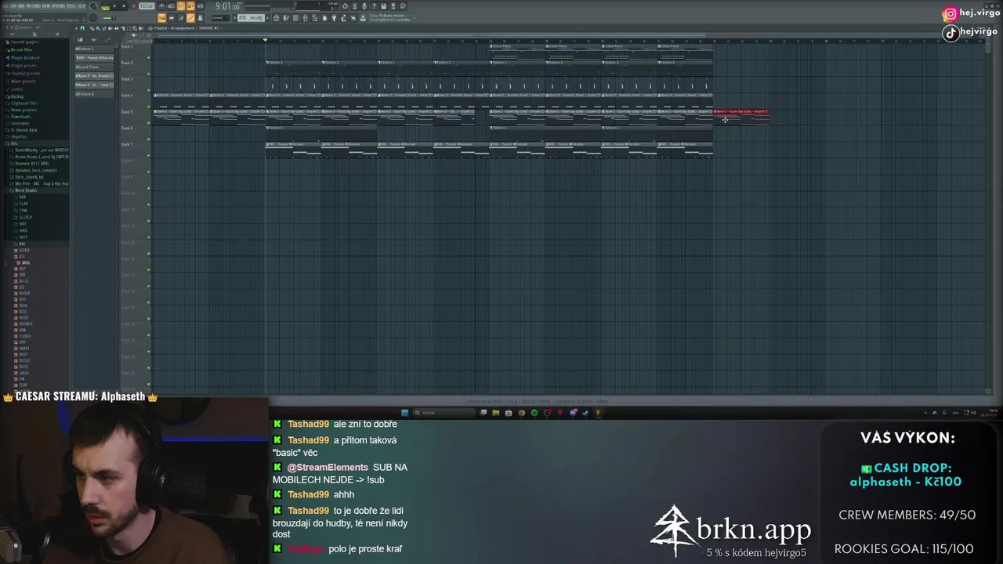Expand Downloads folder in browser
The width and height of the screenshot is (1003, 564).
tap(18, 117)
